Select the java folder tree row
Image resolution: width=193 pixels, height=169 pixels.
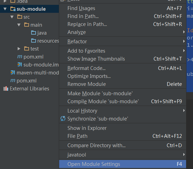point(29,33)
